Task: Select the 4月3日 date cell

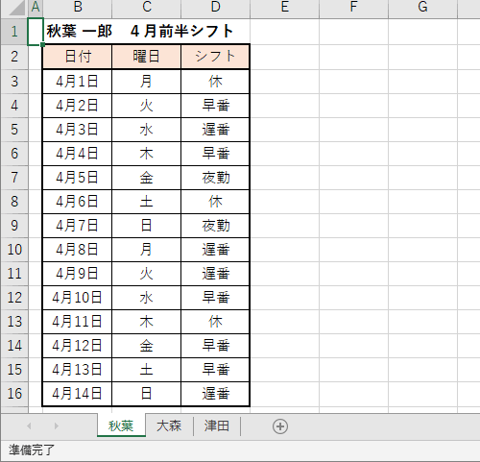Action: coord(78,130)
